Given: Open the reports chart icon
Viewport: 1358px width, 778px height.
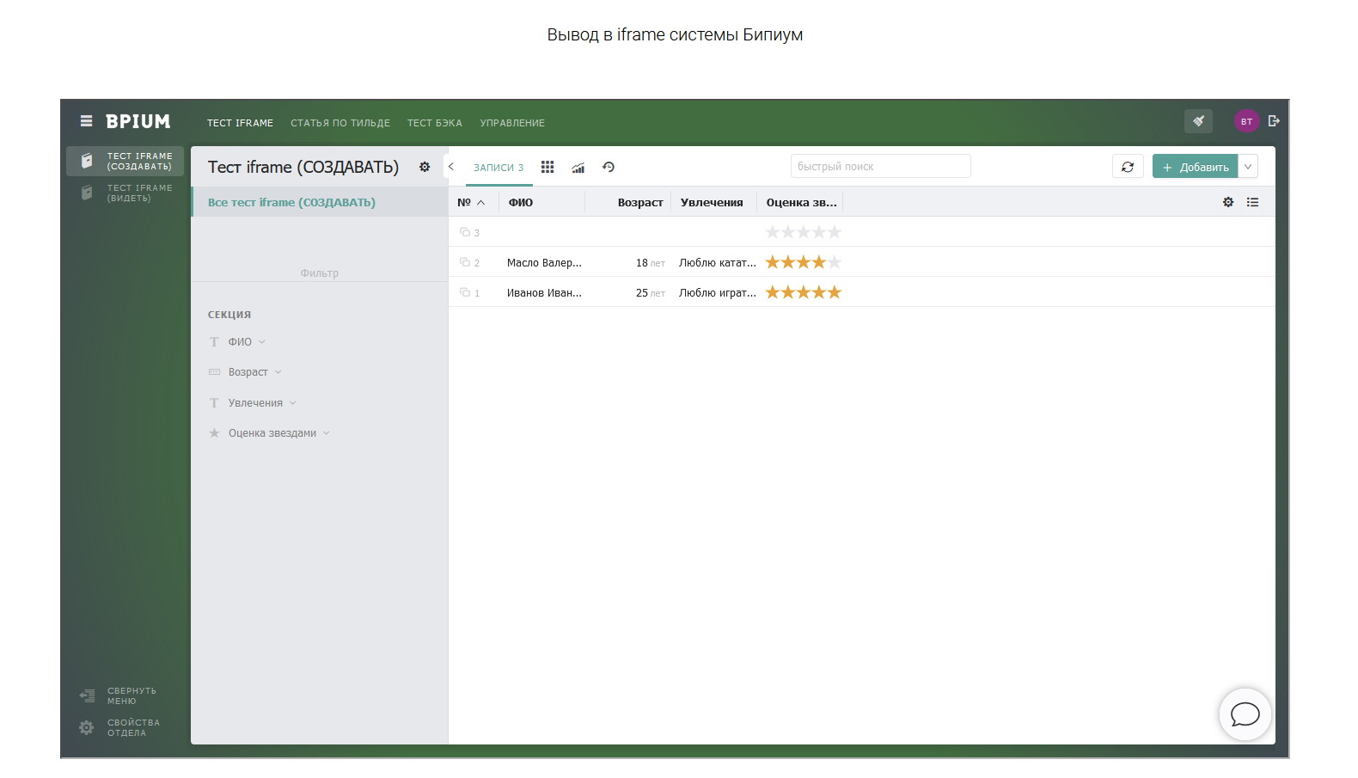Looking at the screenshot, I should [x=578, y=168].
